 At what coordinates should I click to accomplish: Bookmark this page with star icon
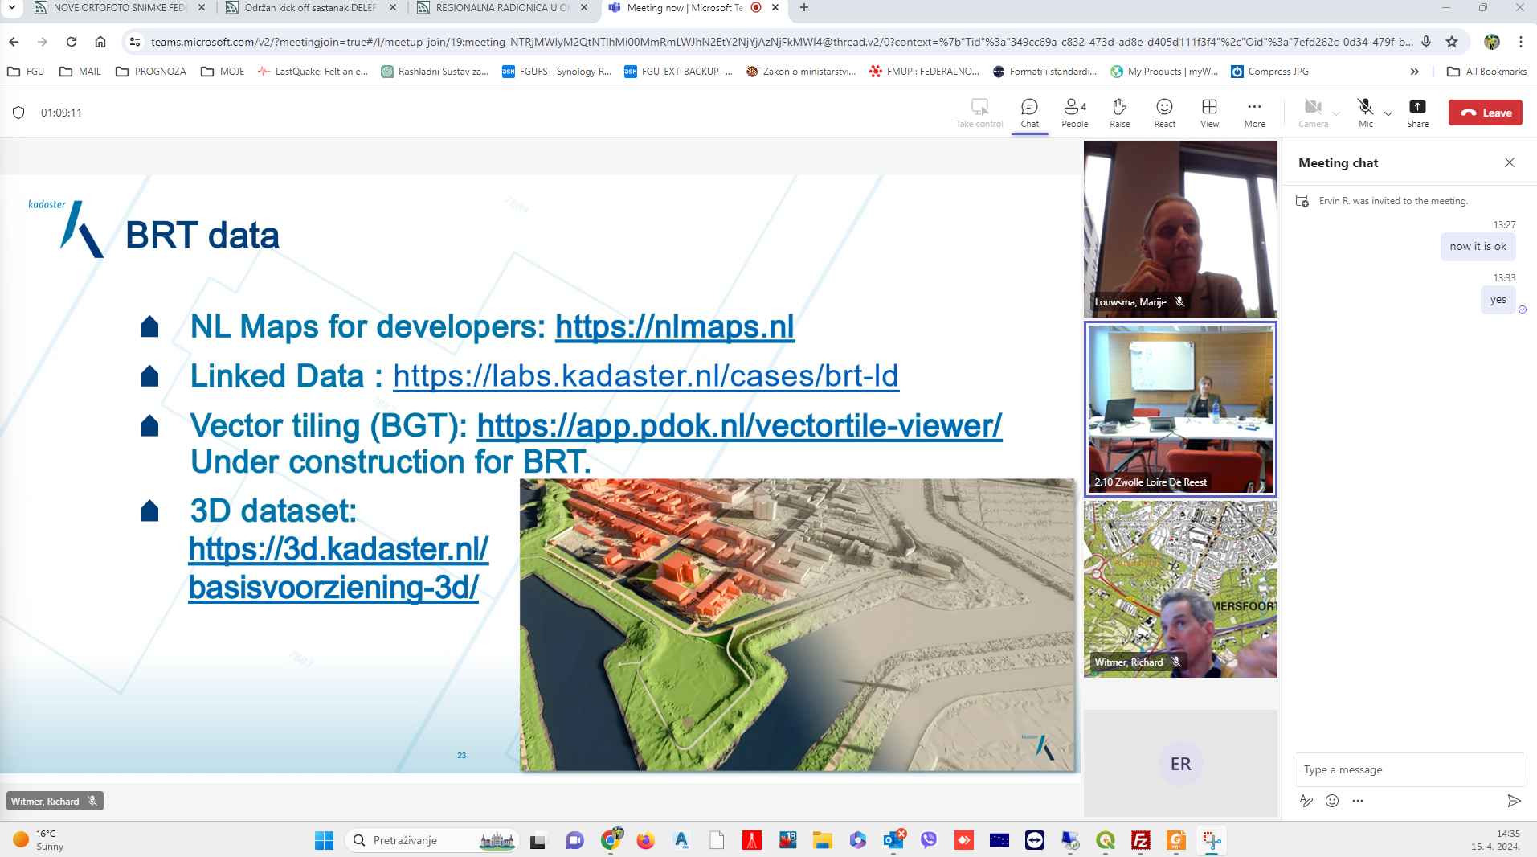pos(1451,42)
